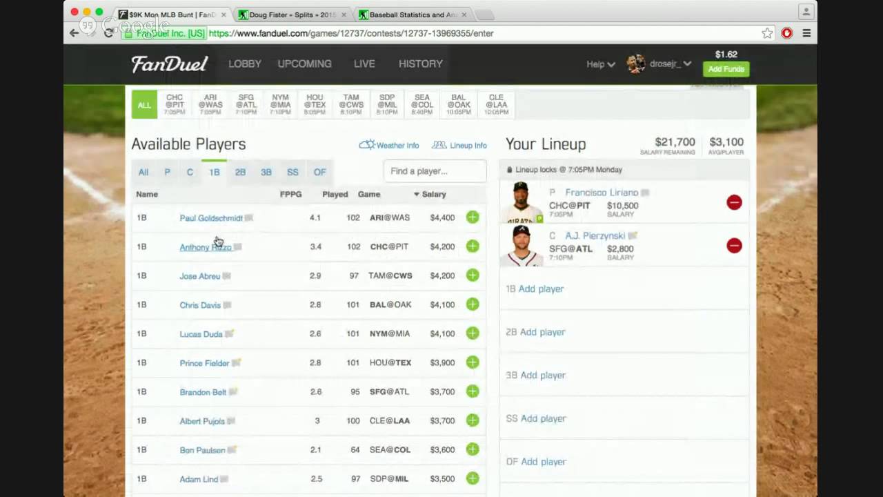The height and width of the screenshot is (497, 883).
Task: Click the green Add Funds button
Action: [x=726, y=69]
